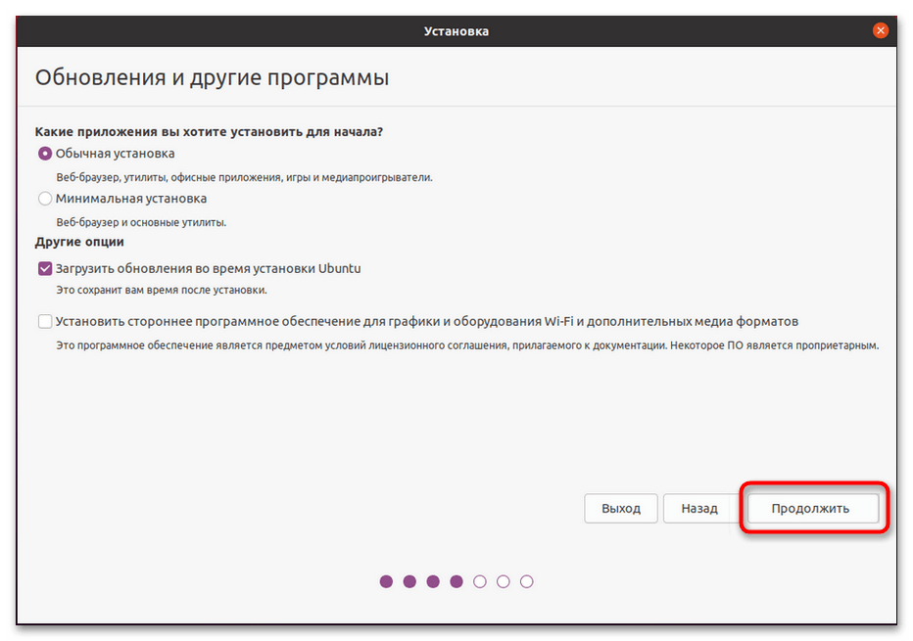Viewport: 913px width, 641px height.
Task: Enable the Установить стороннее программное обеспечение checkbox
Action: click(x=45, y=321)
